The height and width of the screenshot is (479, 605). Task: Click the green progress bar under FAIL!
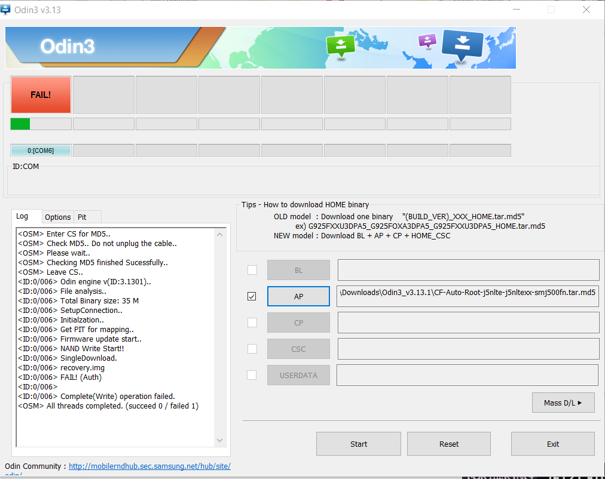(41, 124)
